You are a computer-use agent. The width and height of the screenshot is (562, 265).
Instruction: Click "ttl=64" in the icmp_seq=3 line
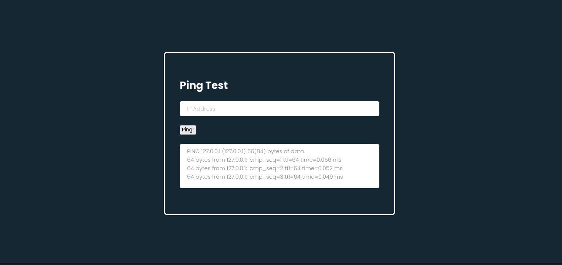coord(292,177)
